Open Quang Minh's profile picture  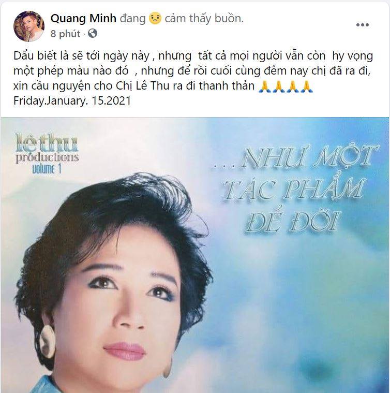[29, 26]
